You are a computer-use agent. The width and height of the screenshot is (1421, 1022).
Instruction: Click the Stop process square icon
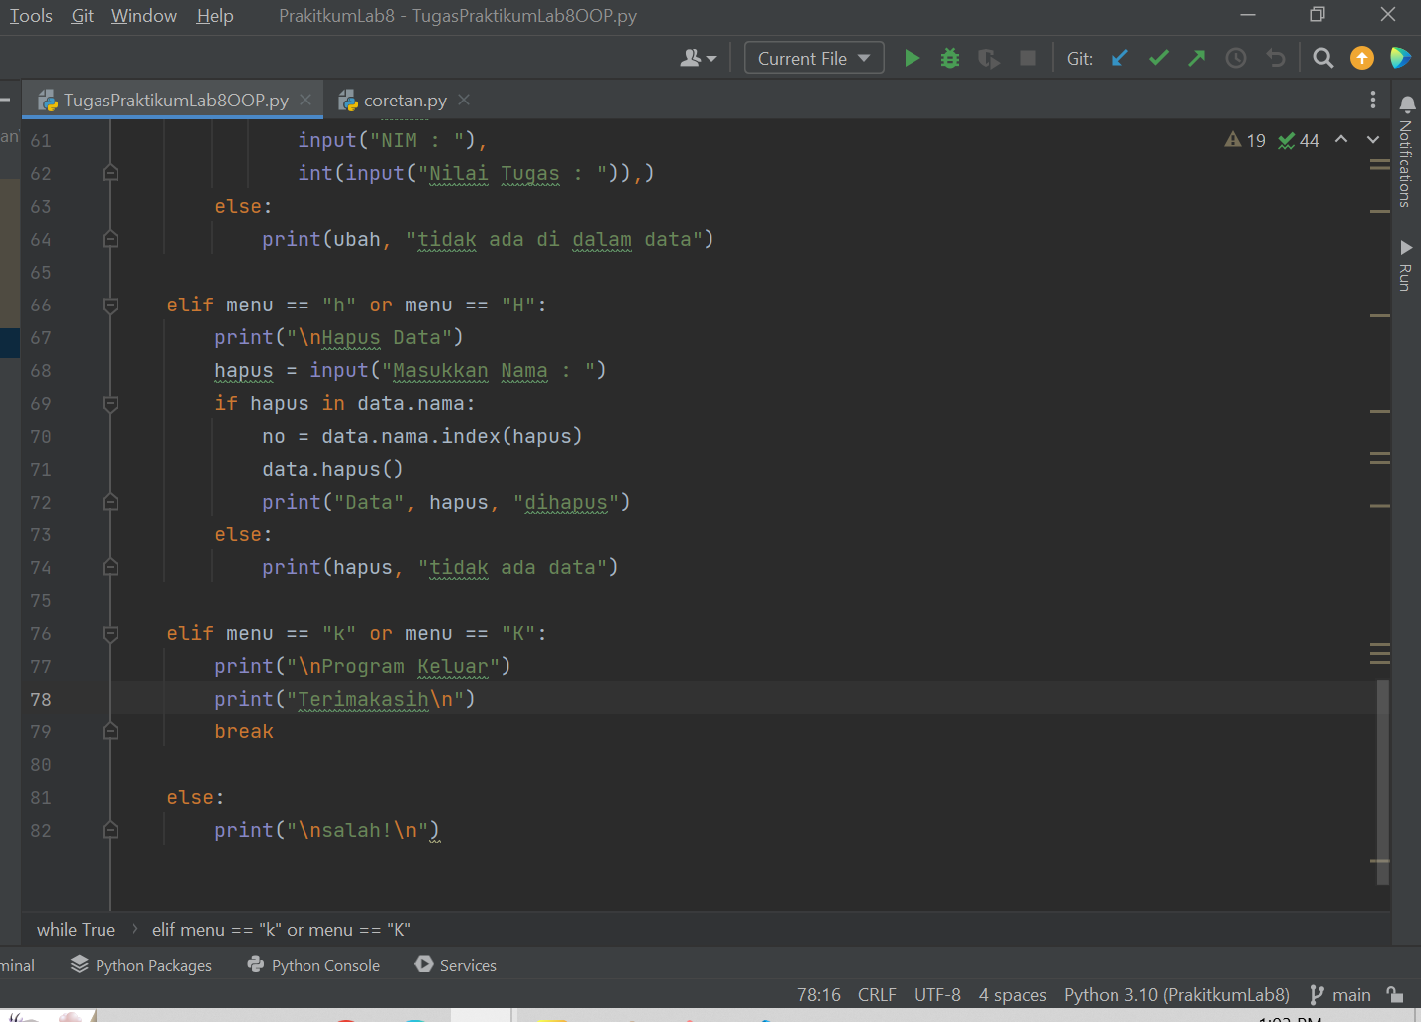point(1028,58)
